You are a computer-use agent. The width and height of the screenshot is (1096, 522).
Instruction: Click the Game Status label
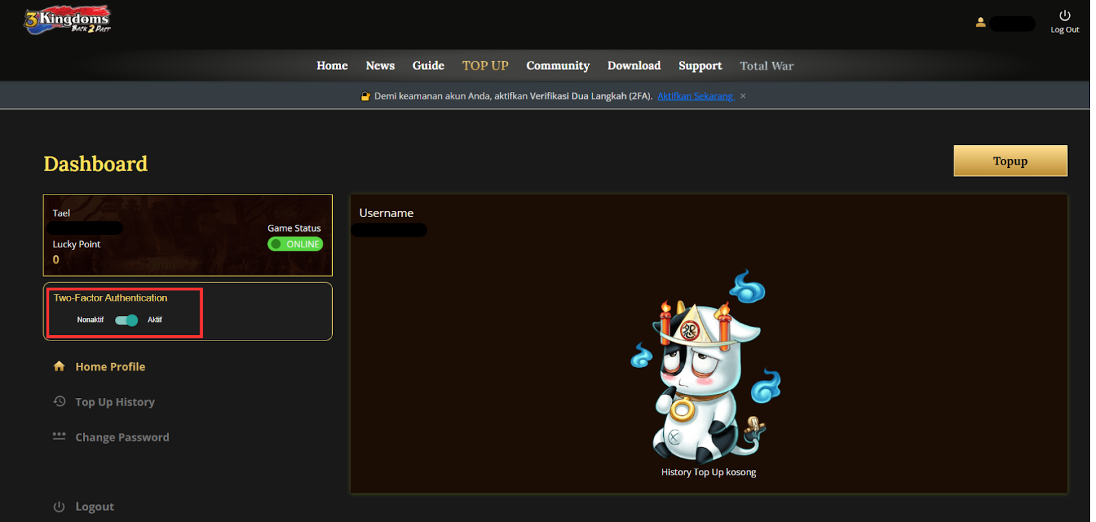(294, 228)
